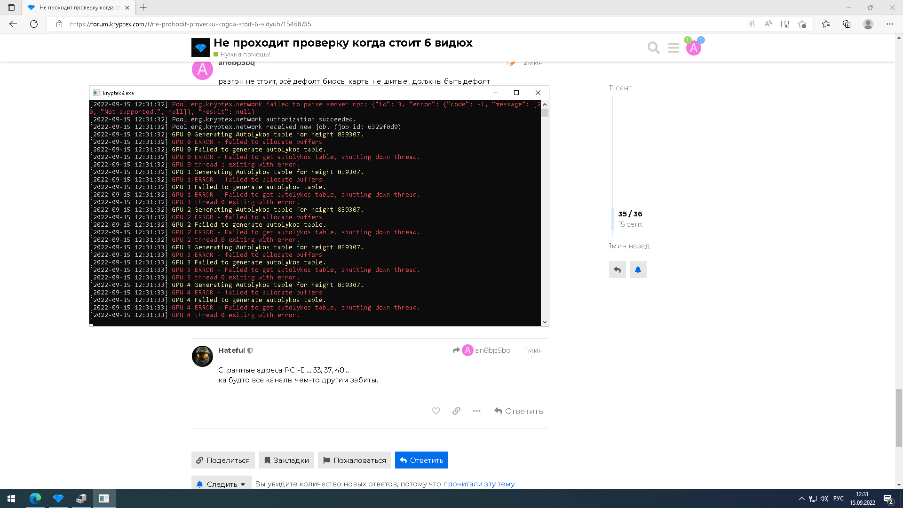Refresh the browser page

[34, 24]
